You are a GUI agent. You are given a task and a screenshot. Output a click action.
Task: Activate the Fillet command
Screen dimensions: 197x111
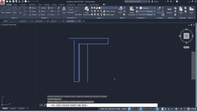[x=51, y=11]
